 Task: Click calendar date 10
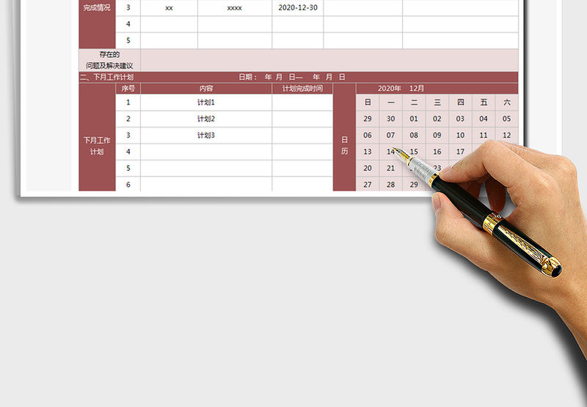[x=460, y=135]
